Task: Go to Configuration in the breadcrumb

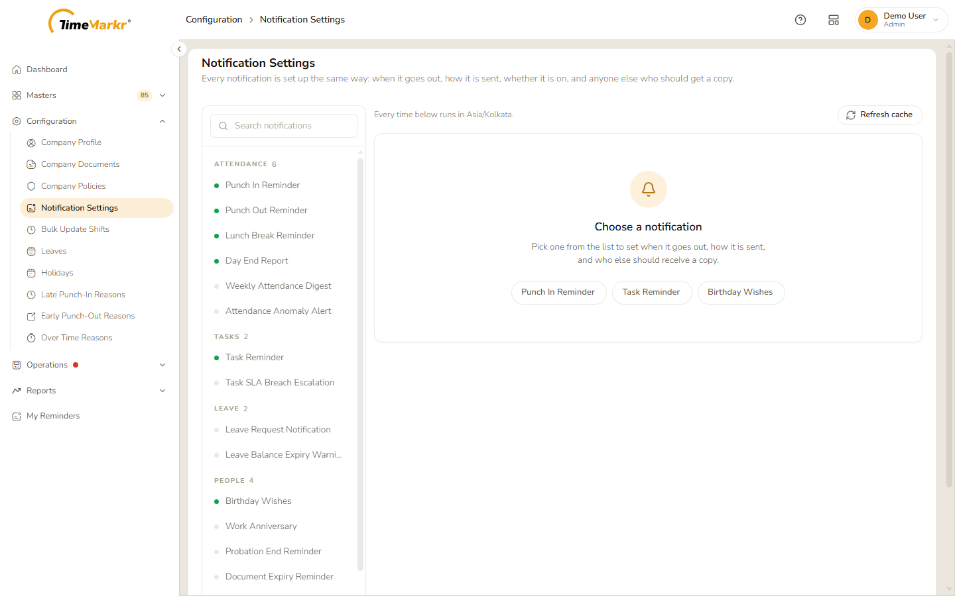Action: tap(214, 20)
